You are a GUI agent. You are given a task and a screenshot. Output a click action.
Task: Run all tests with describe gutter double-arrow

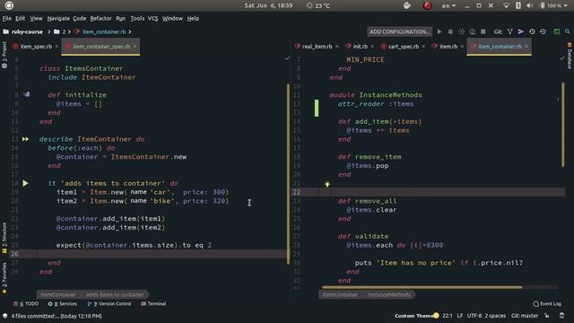[x=25, y=139]
